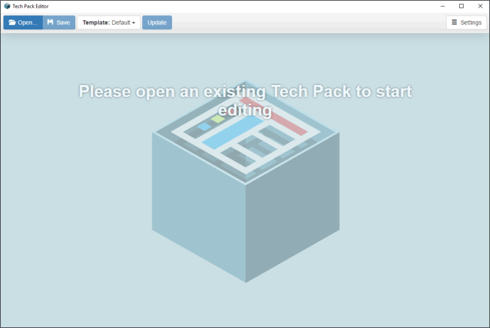Click the green square on the cube graphic
Image resolution: width=490 pixels, height=328 pixels.
pyautogui.click(x=218, y=119)
